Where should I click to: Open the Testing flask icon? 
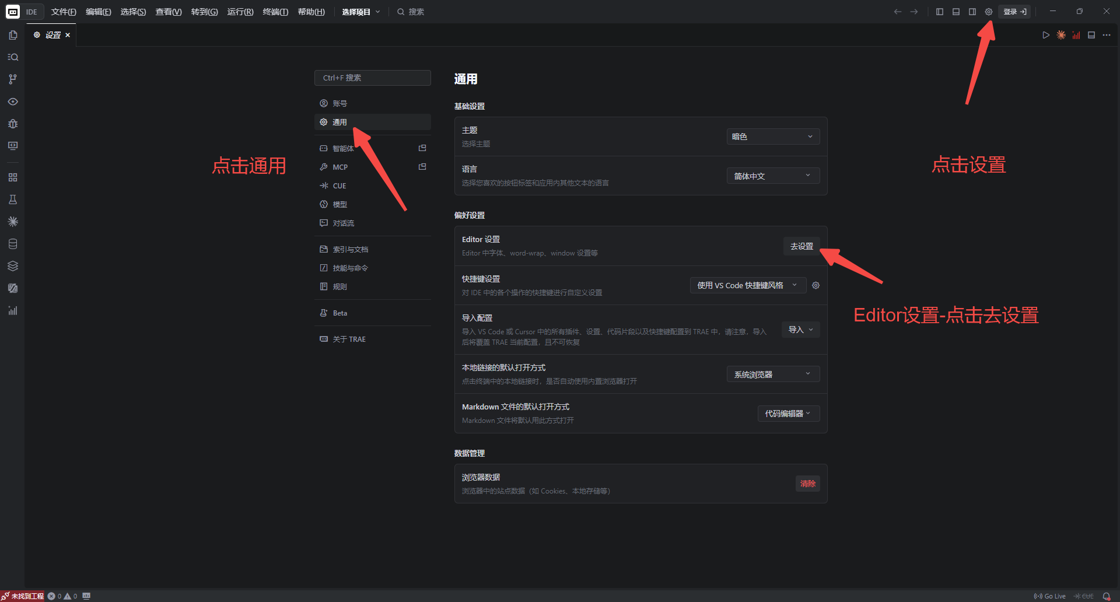(13, 199)
